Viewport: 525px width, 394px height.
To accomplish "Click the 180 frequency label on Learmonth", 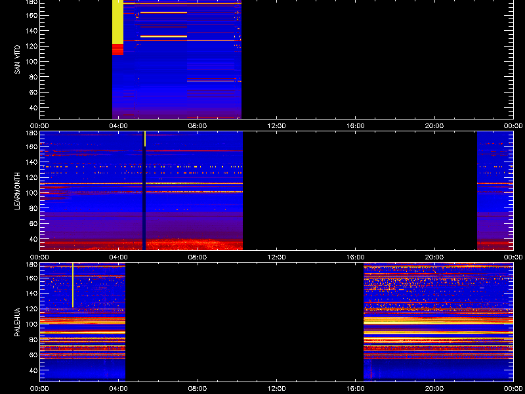I will (x=32, y=133).
